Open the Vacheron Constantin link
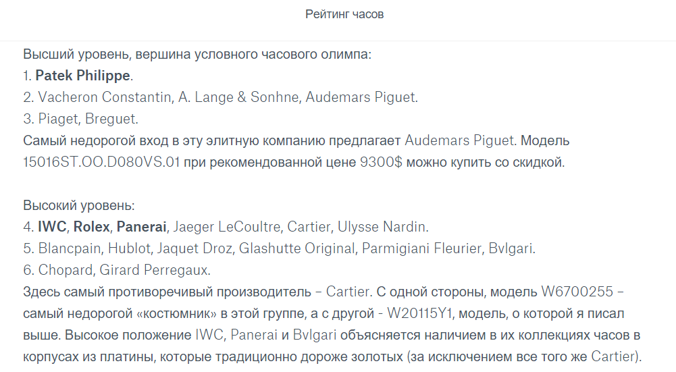The height and width of the screenshot is (372, 676). 105,97
